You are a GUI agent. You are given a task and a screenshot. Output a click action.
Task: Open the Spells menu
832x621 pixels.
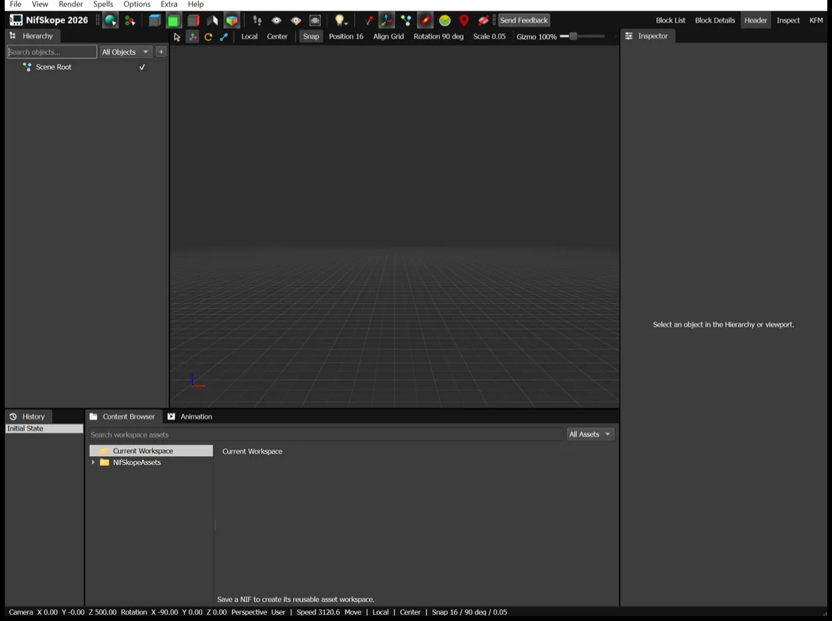[x=103, y=4]
